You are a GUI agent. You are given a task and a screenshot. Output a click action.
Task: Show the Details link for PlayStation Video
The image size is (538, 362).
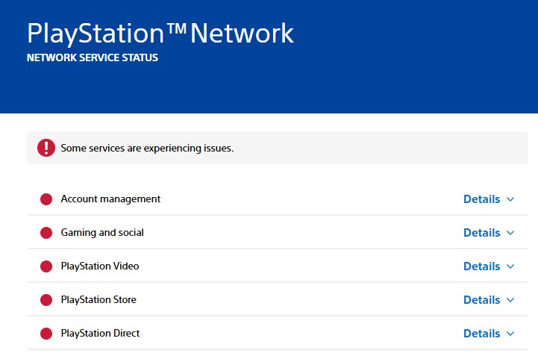(481, 266)
